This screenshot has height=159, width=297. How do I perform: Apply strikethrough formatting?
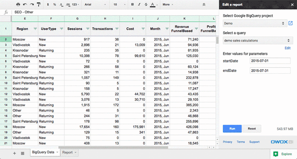[146, 5]
